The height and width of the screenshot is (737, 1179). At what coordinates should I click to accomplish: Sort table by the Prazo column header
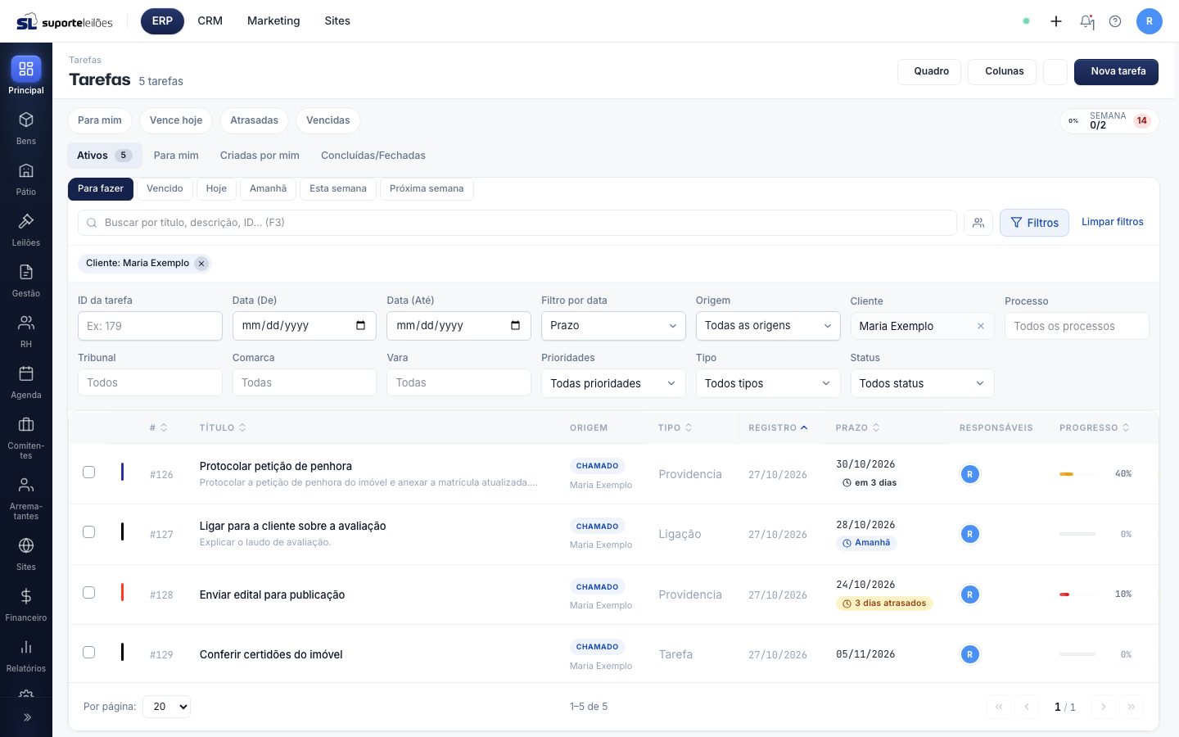pyautogui.click(x=857, y=428)
